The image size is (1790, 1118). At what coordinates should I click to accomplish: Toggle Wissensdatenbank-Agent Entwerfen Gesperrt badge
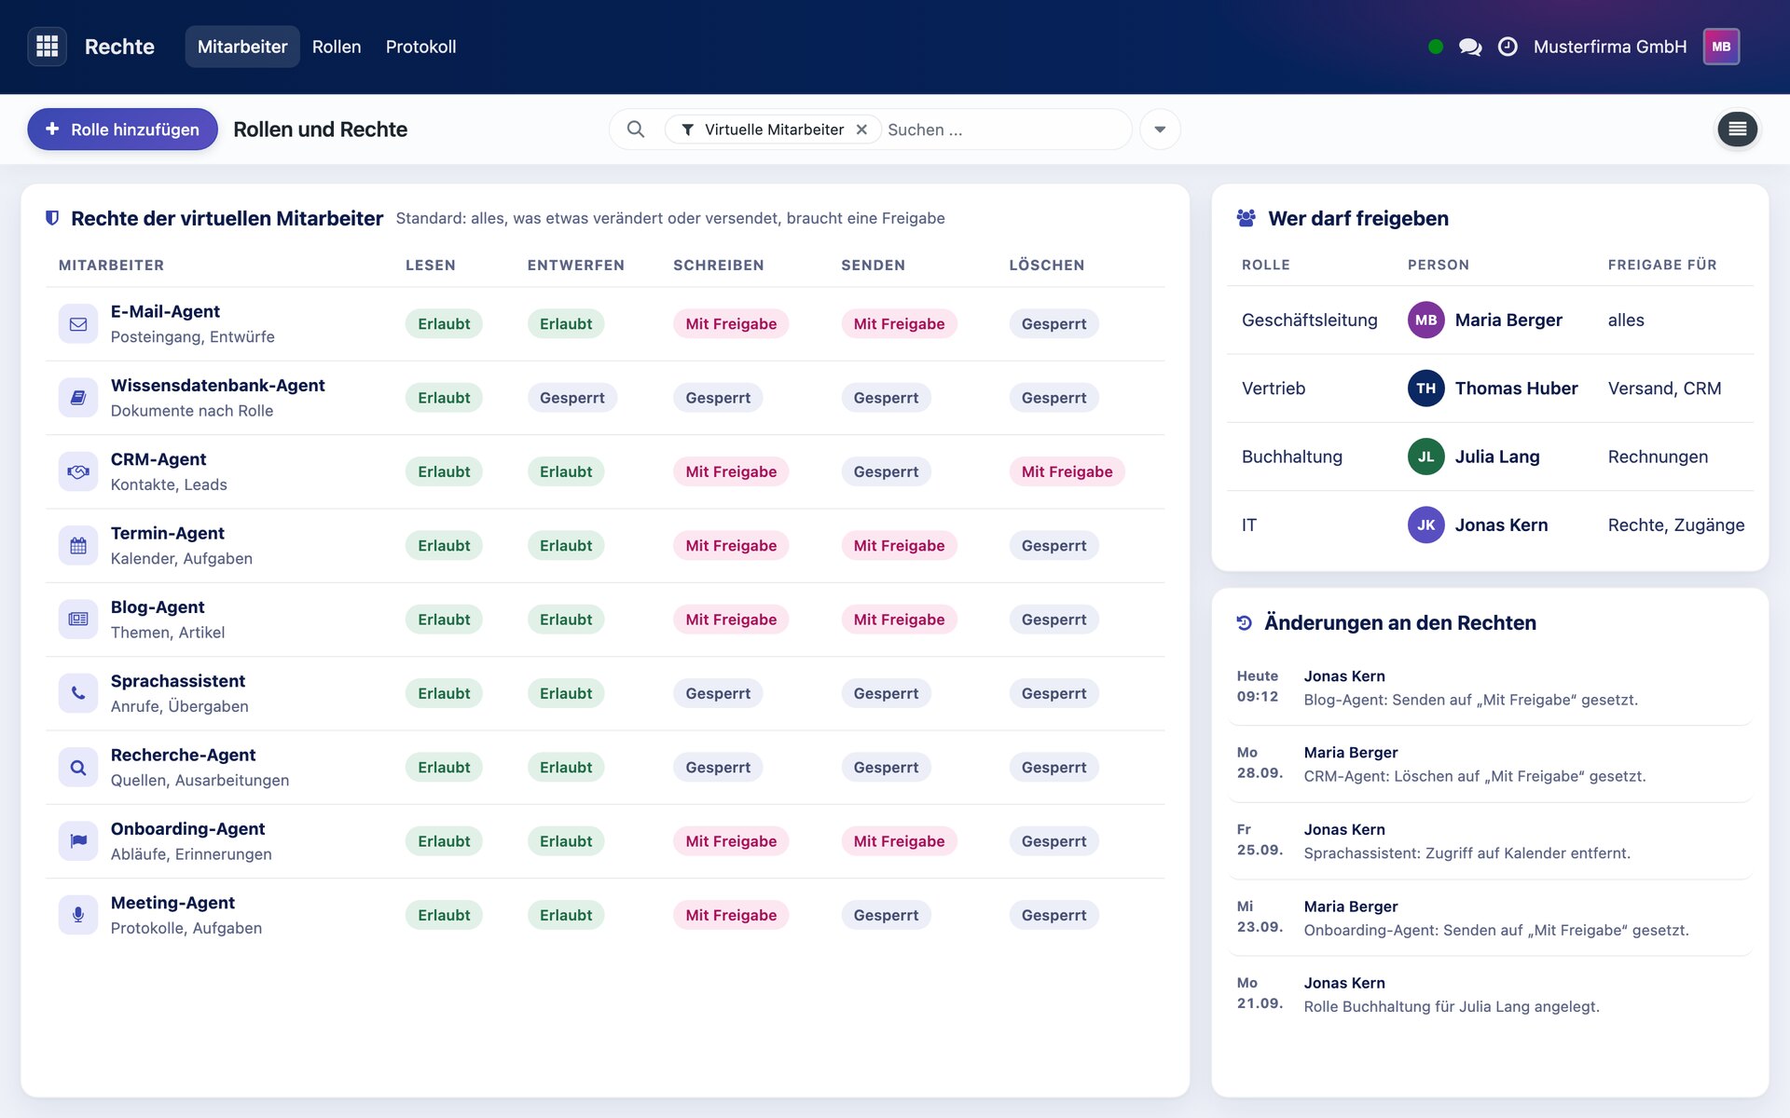[x=571, y=398]
